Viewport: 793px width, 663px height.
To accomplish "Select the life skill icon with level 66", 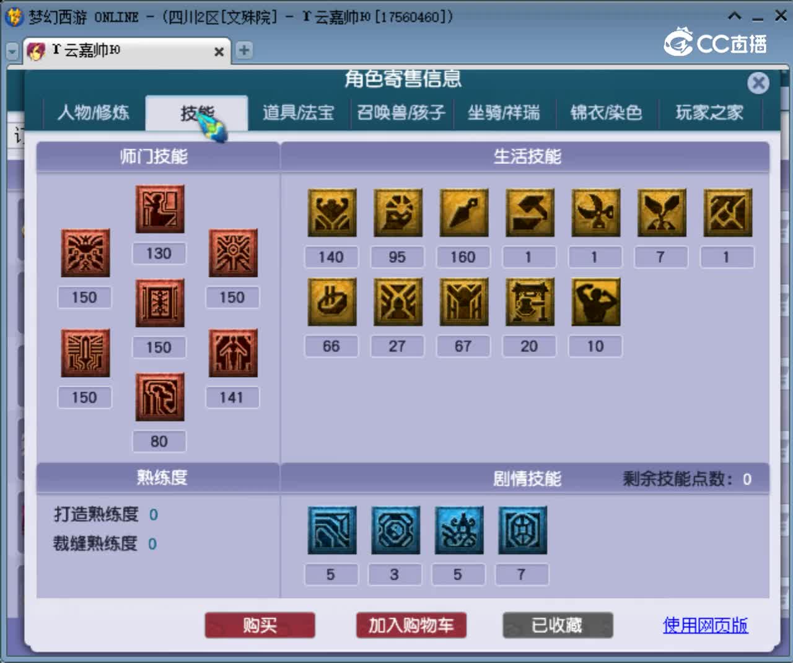I will pos(332,302).
